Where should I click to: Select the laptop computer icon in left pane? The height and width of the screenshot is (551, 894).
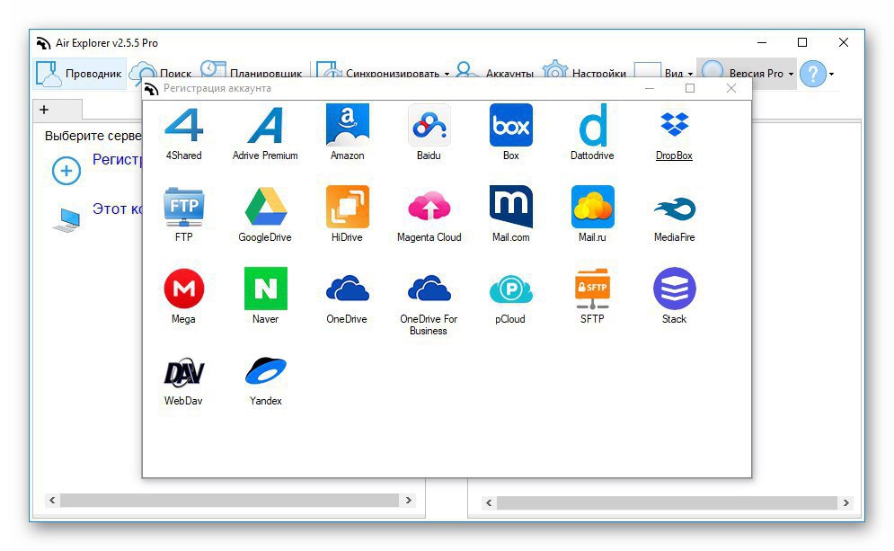click(x=67, y=220)
